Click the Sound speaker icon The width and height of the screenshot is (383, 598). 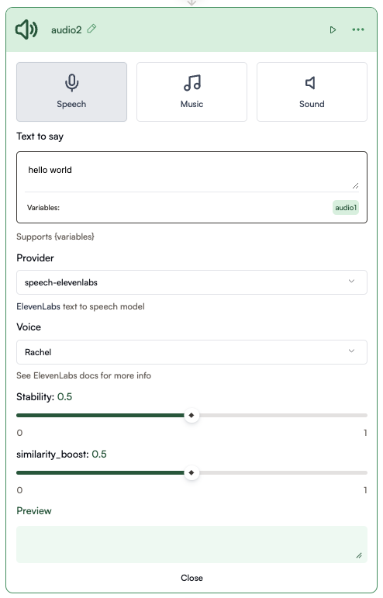(311, 83)
